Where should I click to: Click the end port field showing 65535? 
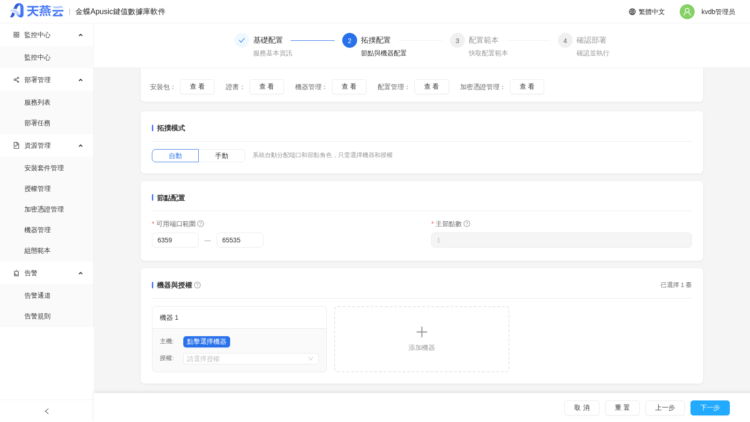point(240,240)
